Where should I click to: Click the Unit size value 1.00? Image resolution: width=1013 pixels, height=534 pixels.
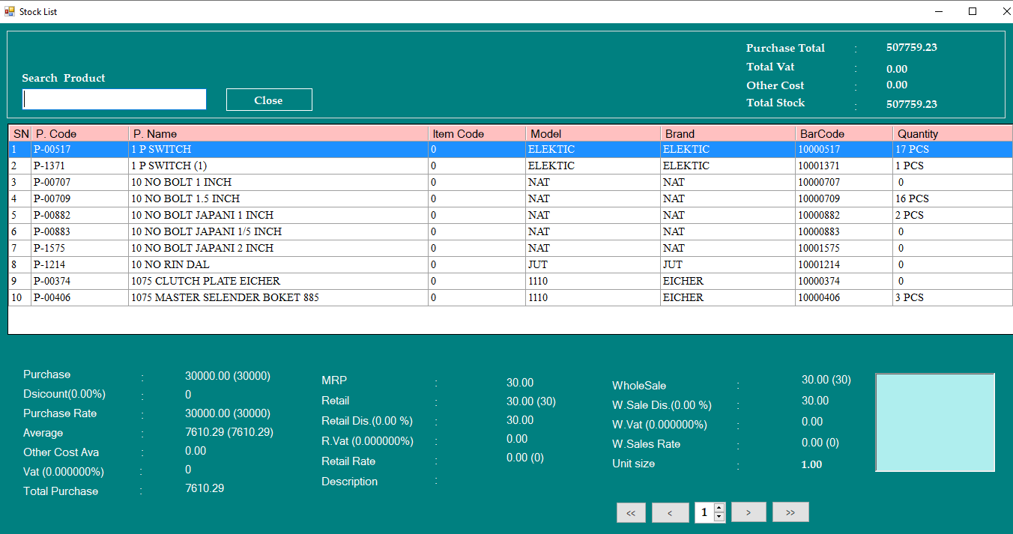point(811,464)
